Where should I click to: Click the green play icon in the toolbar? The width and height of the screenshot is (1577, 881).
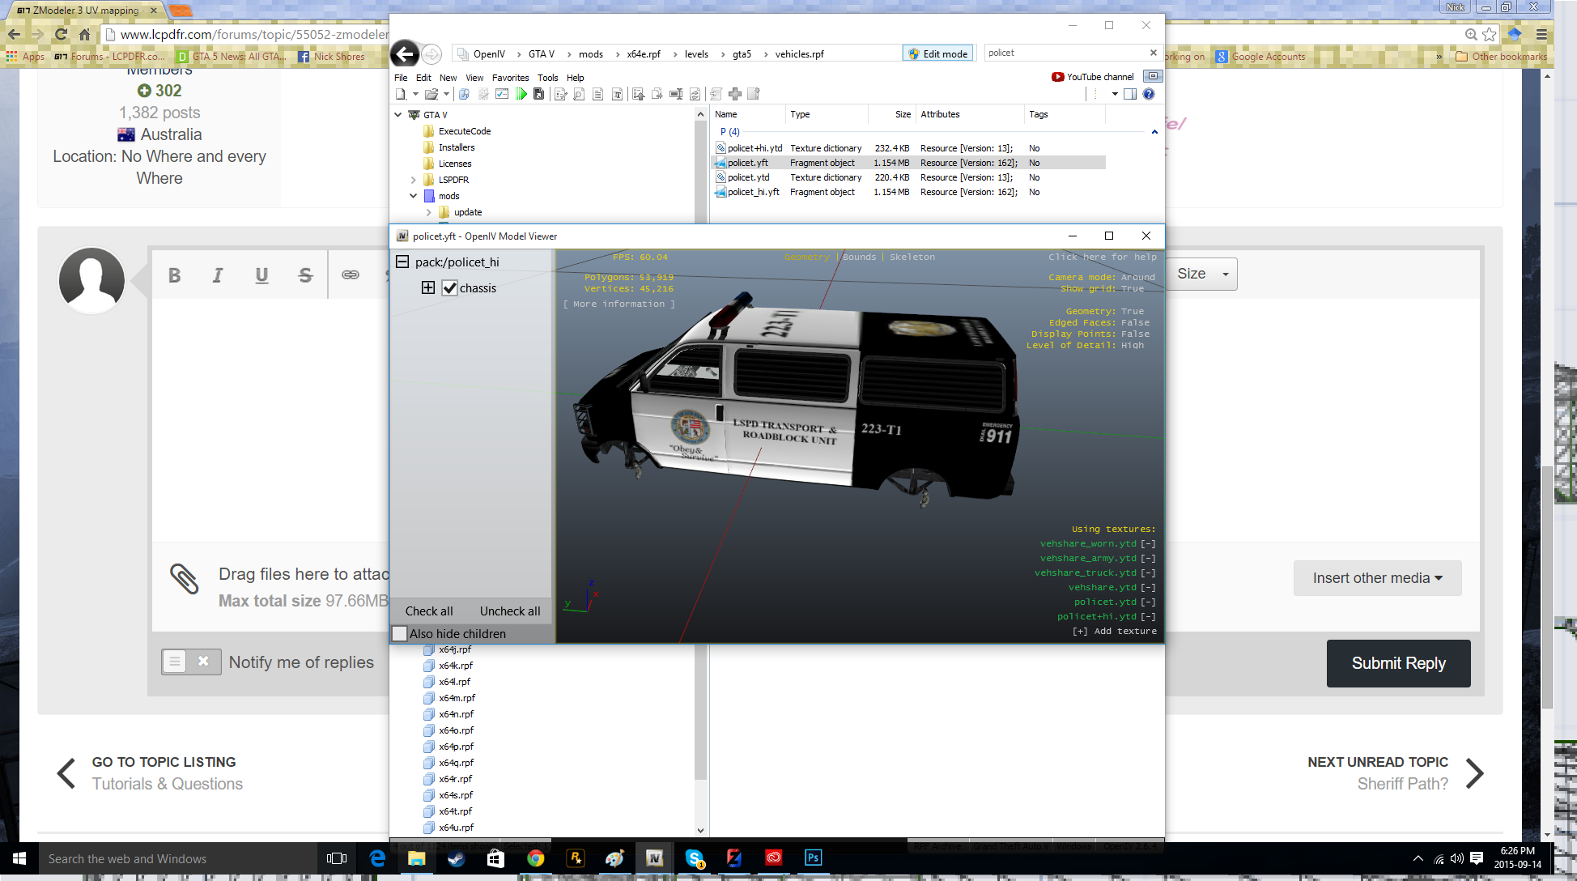click(521, 94)
